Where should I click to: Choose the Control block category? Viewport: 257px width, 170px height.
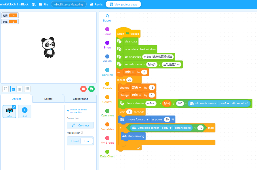tap(107, 99)
